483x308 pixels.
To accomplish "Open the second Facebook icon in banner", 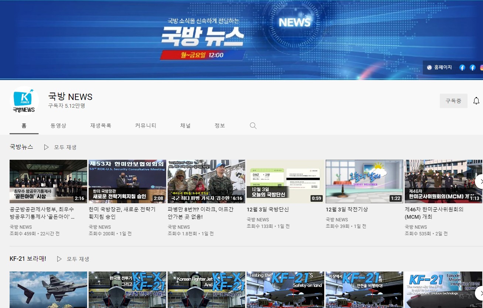I will click(472, 68).
